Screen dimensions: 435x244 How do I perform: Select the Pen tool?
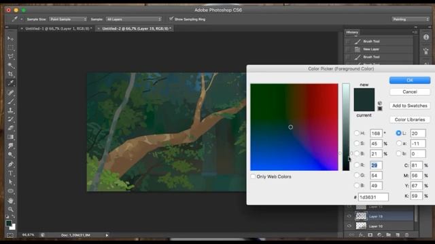tap(11, 164)
